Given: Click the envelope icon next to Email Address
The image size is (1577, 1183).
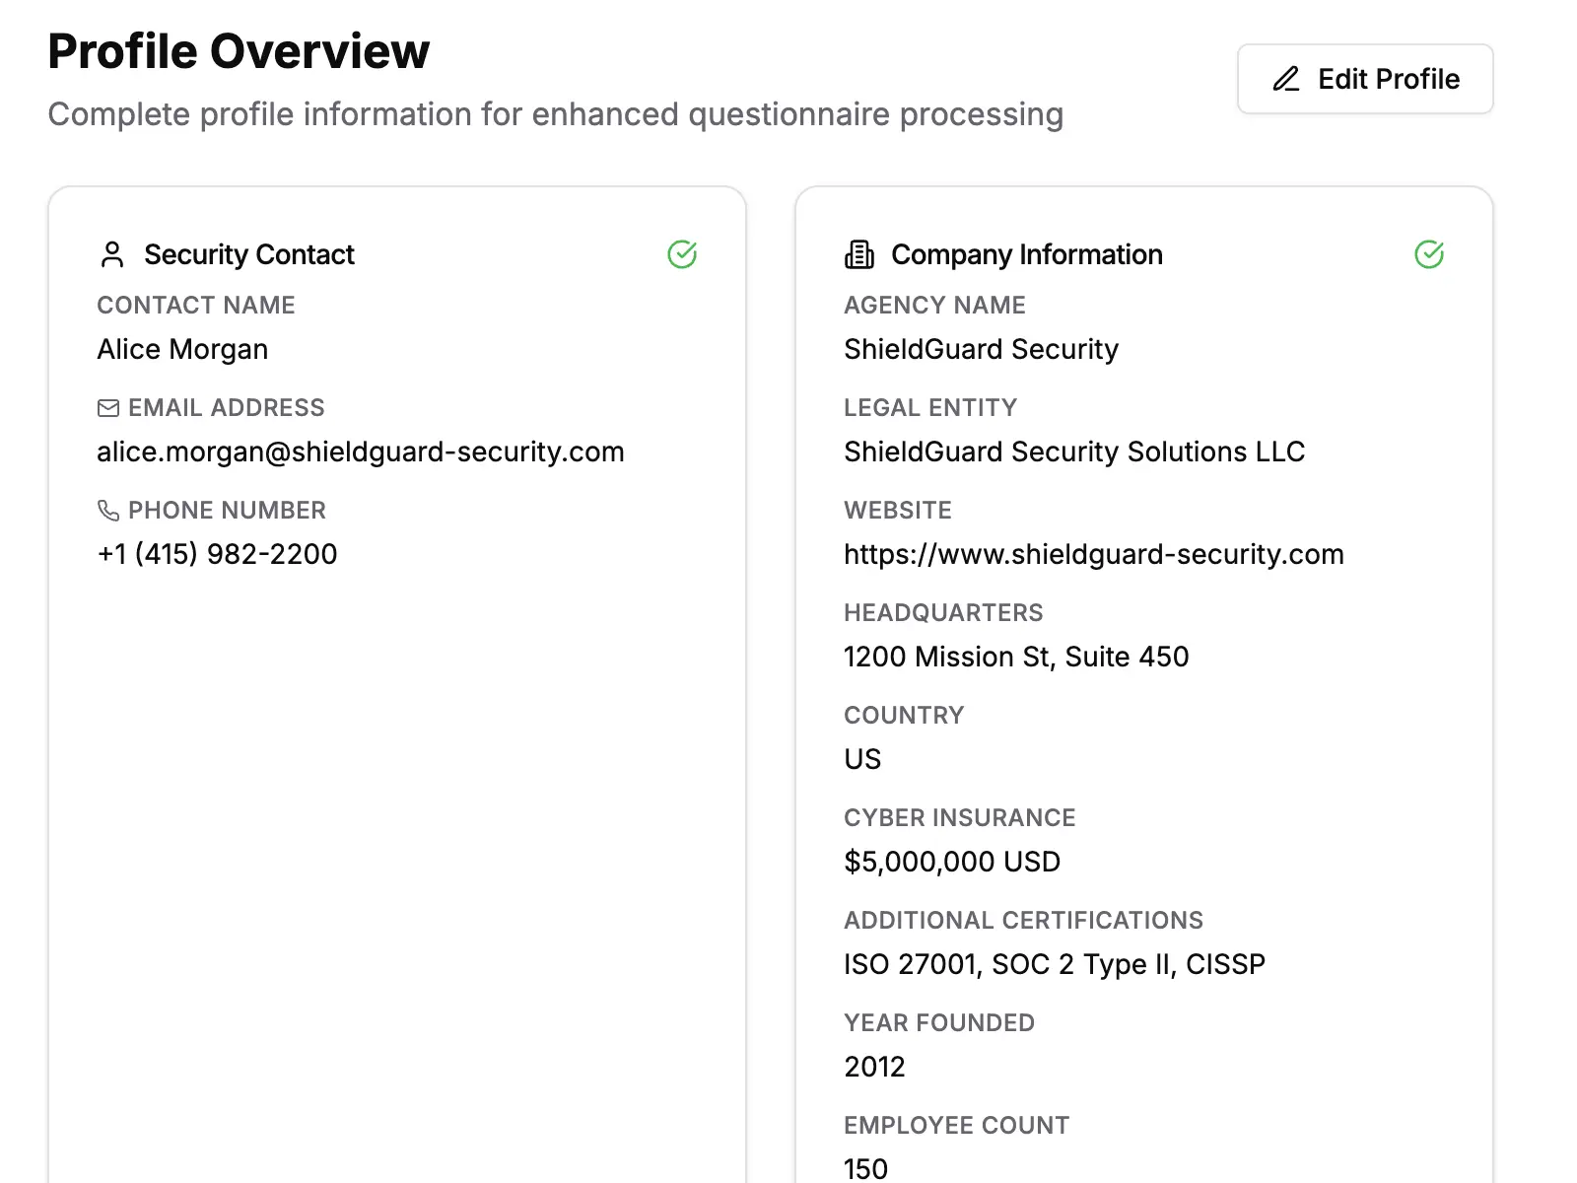Looking at the screenshot, I should [106, 406].
